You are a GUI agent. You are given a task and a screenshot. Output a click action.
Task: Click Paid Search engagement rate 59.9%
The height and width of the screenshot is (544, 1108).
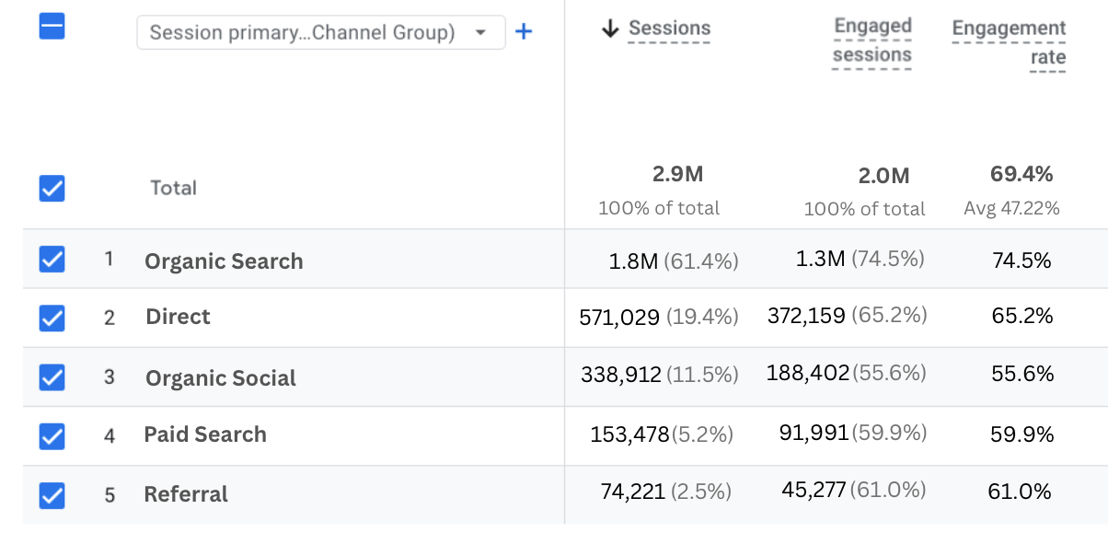[1022, 434]
